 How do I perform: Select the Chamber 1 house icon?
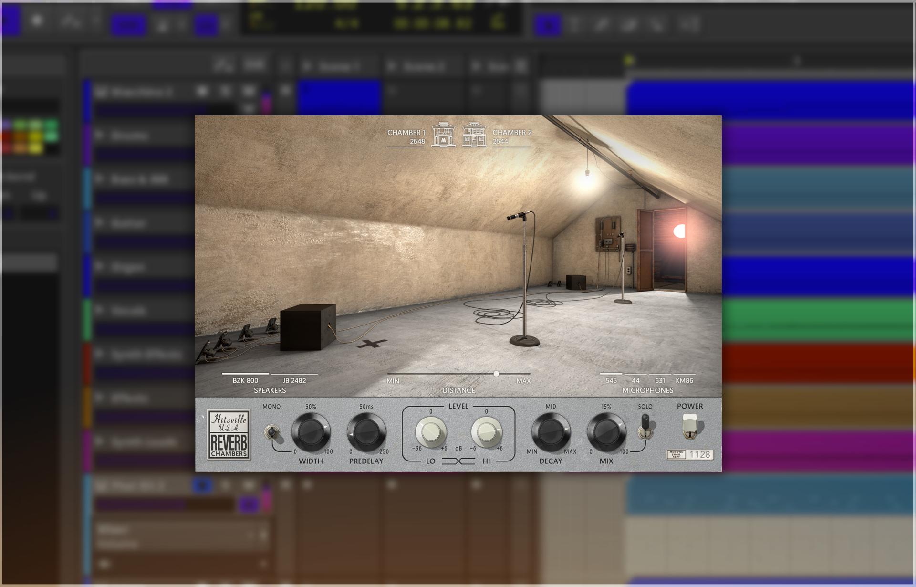443,135
